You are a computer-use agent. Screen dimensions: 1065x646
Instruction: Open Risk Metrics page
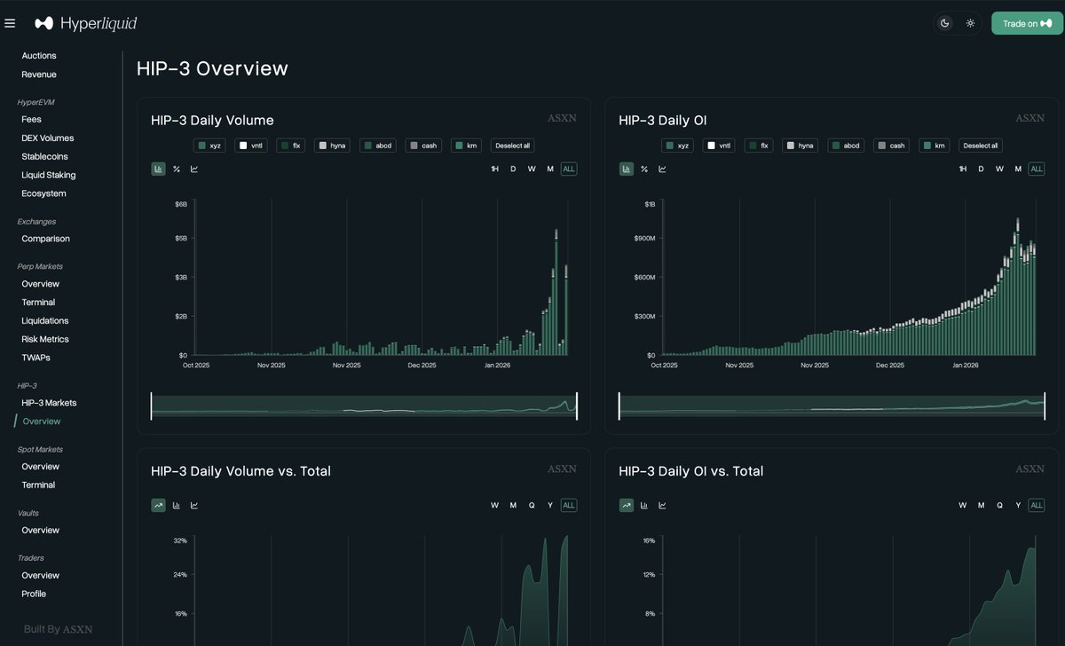point(45,339)
